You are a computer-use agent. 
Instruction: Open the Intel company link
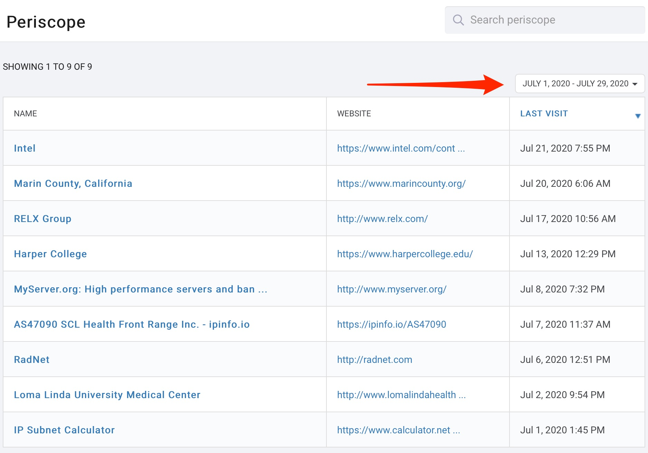tap(25, 148)
